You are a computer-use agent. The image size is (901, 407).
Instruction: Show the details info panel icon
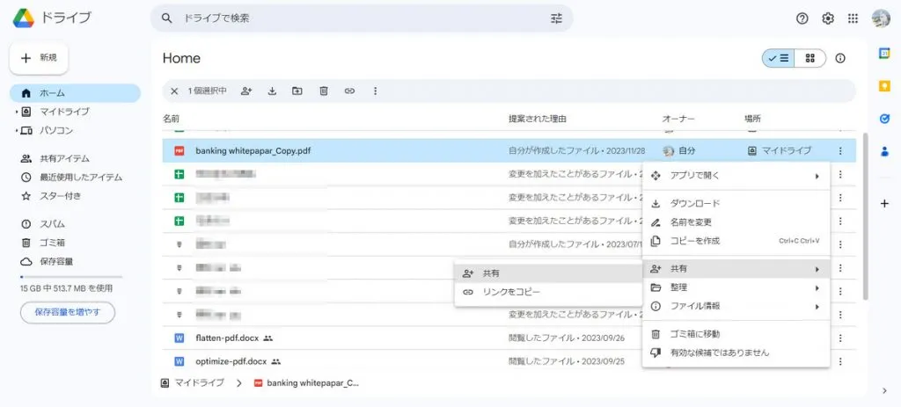coord(840,58)
